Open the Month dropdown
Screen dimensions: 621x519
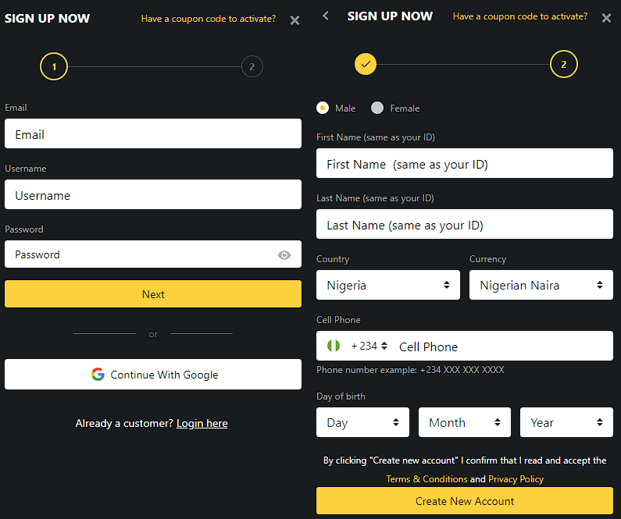coord(464,423)
